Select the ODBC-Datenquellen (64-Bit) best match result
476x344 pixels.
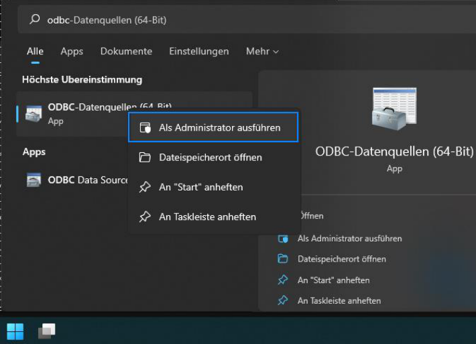pyautogui.click(x=134, y=114)
